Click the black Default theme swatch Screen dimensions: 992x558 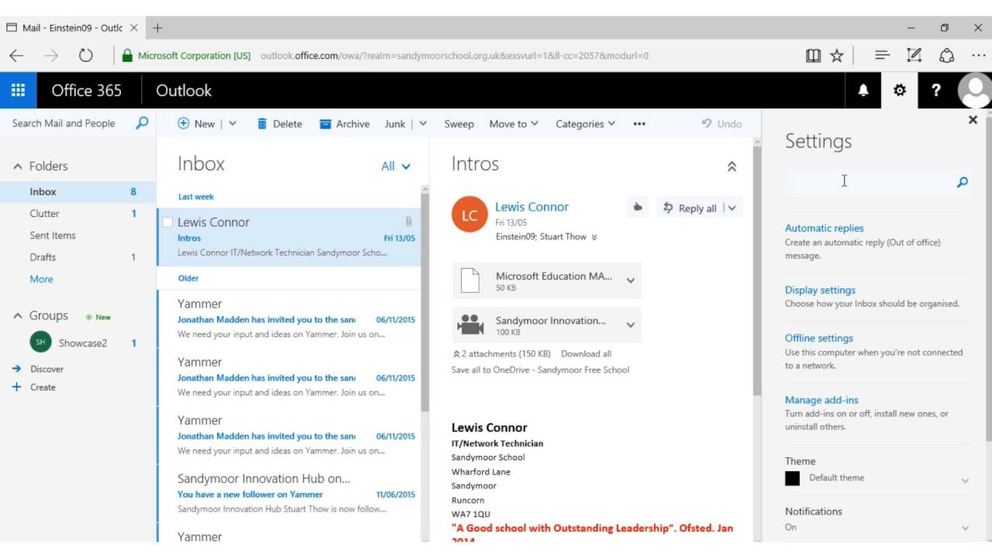click(x=792, y=478)
